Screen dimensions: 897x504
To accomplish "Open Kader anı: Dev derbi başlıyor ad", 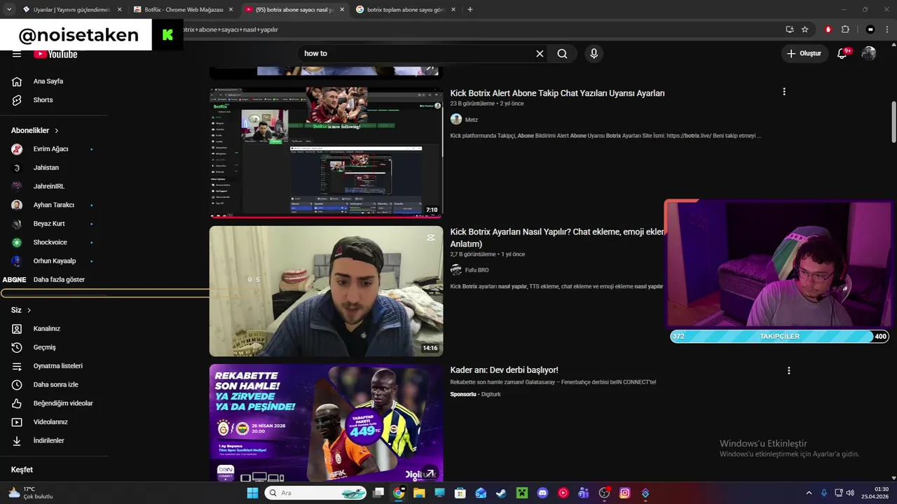I will (x=504, y=370).
